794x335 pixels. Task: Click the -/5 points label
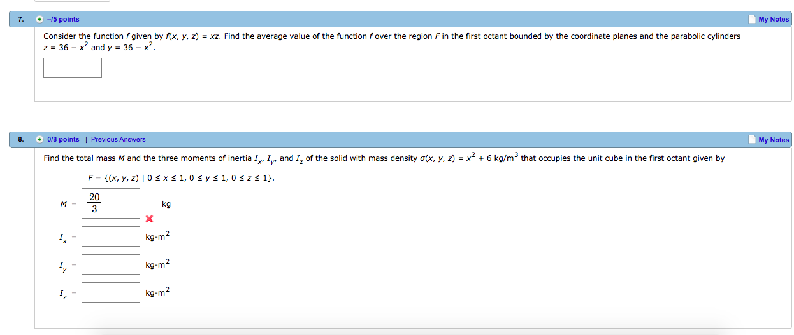[63, 19]
